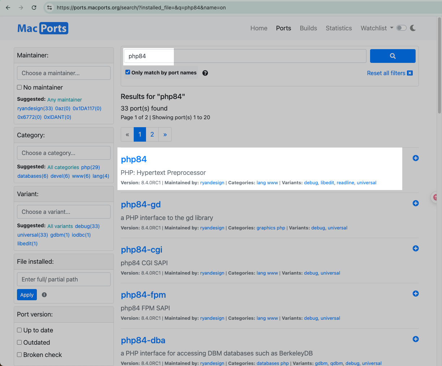The width and height of the screenshot is (442, 366).
Task: Open the php84-gd port link
Action: click(x=141, y=204)
